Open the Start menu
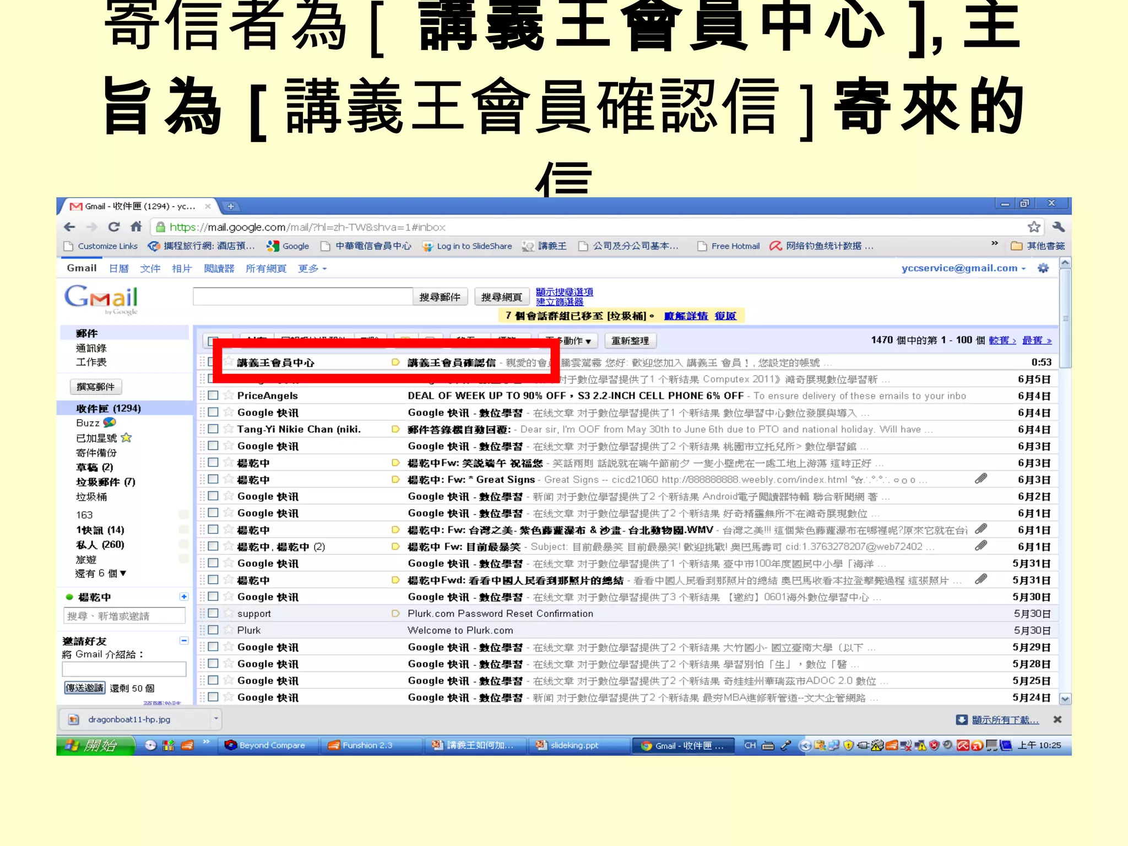Viewport: 1128px width, 846px height. coord(95,745)
